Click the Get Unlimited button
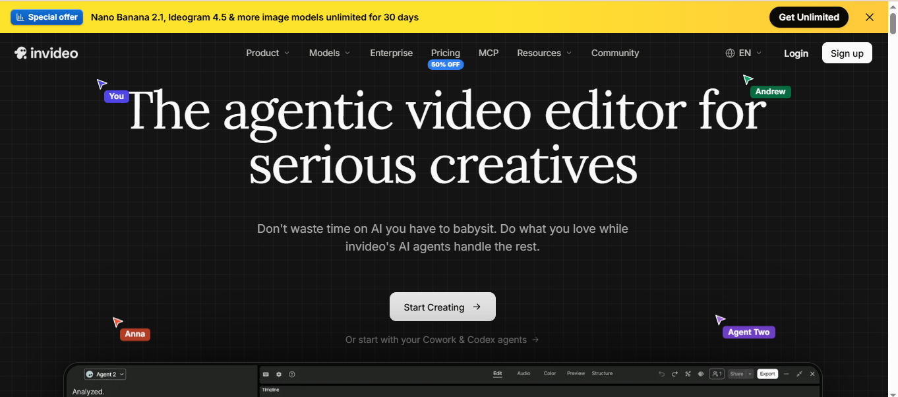This screenshot has height=397, width=898. 809,17
